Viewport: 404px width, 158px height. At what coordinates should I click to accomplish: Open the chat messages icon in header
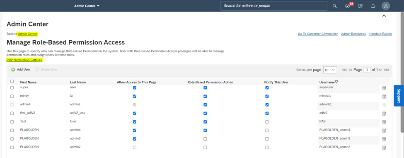coord(360,6)
